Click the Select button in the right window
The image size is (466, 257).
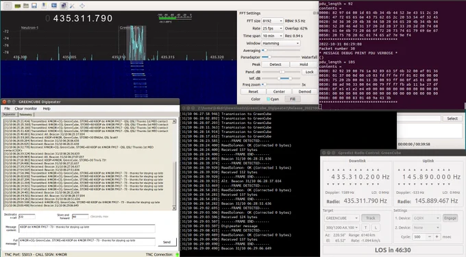coord(452,119)
